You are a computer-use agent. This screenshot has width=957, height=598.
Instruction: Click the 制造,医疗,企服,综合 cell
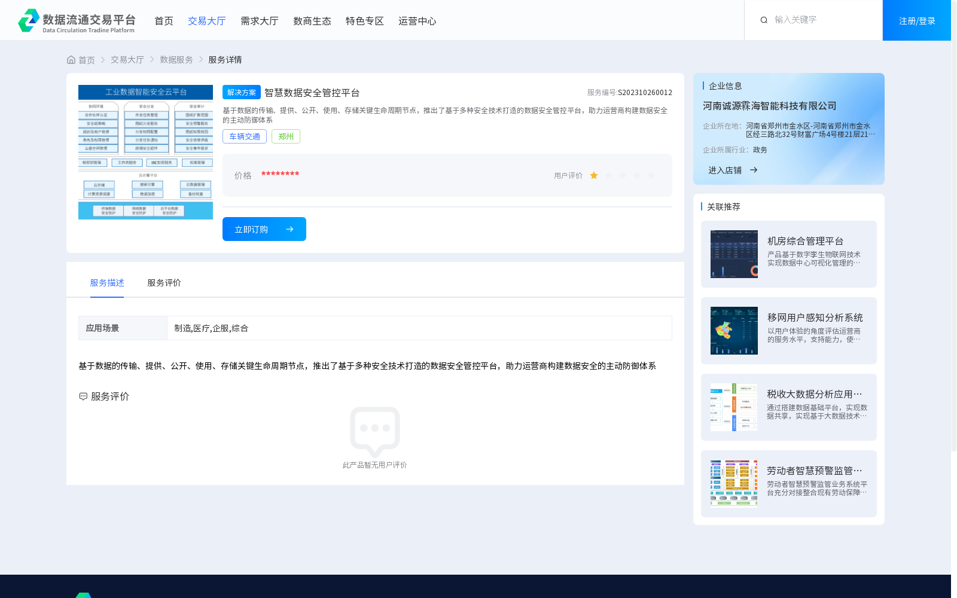point(419,328)
